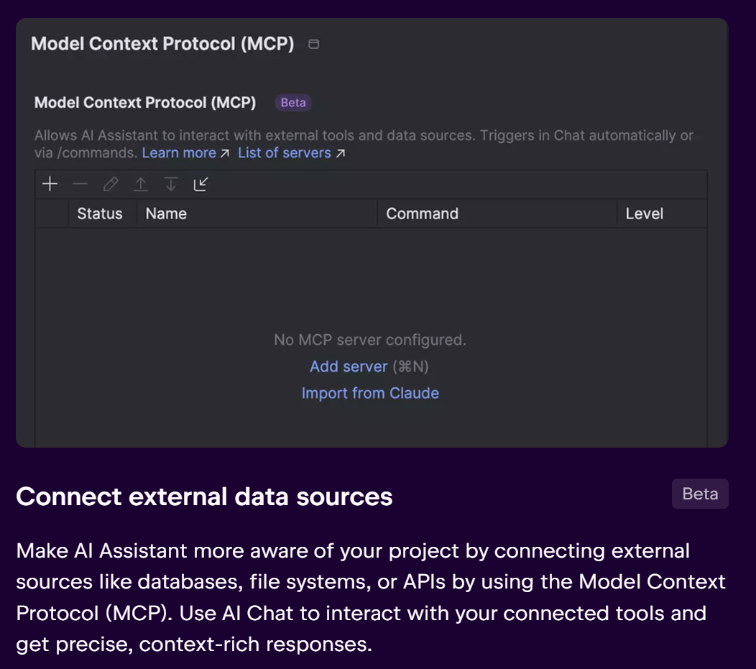This screenshot has width=756, height=669.
Task: Click the Command column header
Action: 423,213
